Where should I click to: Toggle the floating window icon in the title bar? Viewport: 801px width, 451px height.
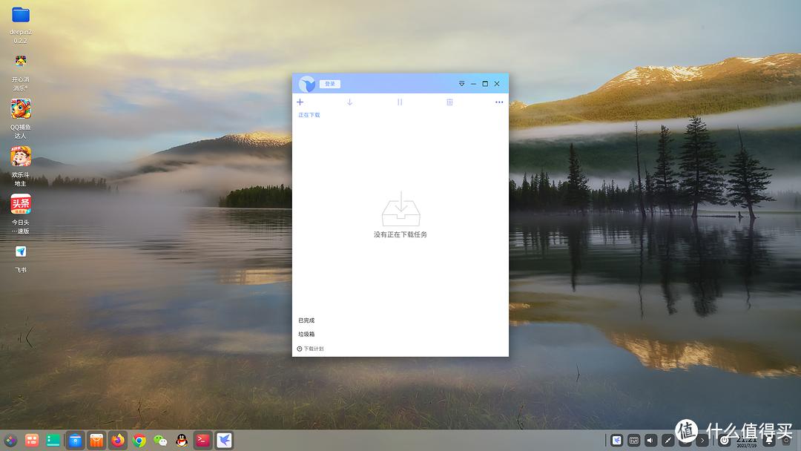461,84
